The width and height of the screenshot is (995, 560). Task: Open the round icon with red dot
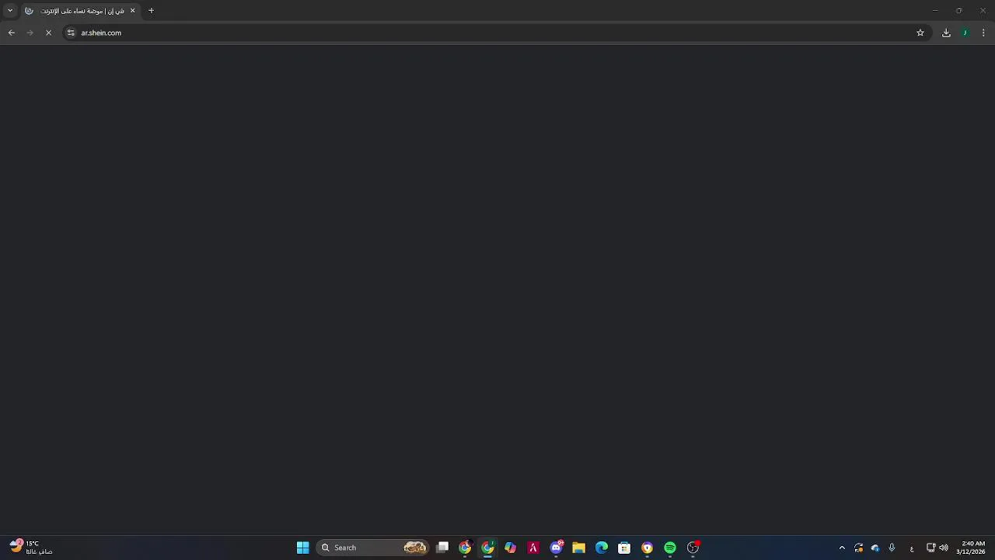coord(693,548)
